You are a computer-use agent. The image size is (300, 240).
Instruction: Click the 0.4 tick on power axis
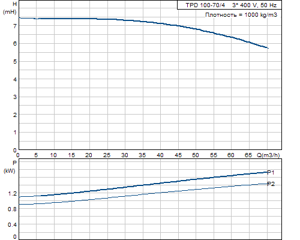click(12, 225)
